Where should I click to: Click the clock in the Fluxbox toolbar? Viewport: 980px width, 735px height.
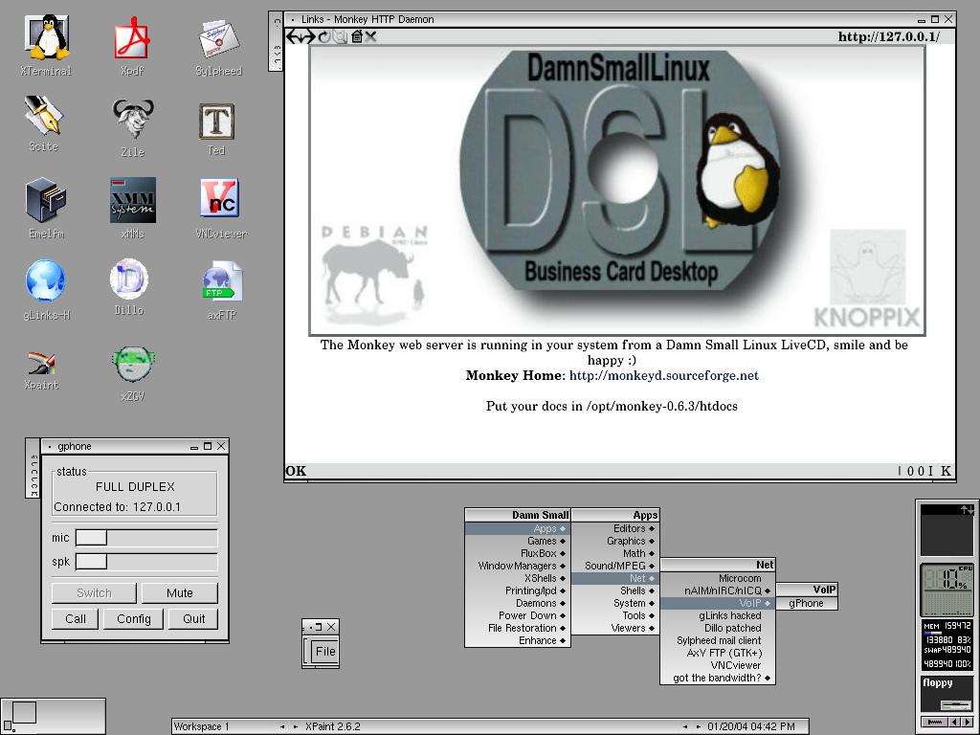pos(750,726)
